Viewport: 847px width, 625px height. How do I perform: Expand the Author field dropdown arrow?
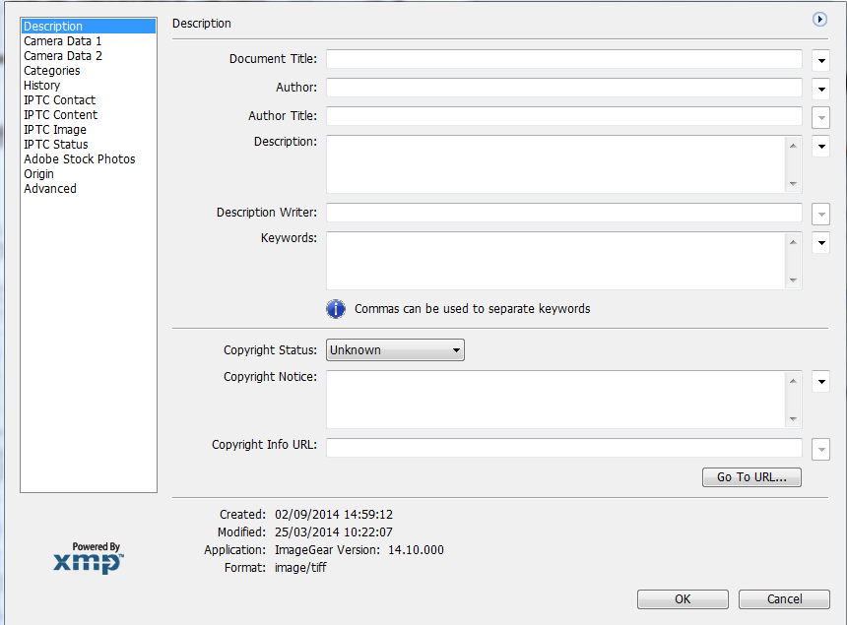820,89
